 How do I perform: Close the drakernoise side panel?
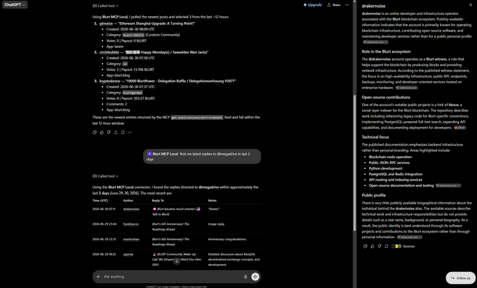(x=470, y=5)
